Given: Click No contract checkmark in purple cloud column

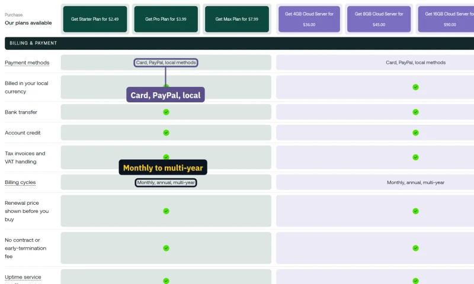Looking at the screenshot, I should point(416,248).
